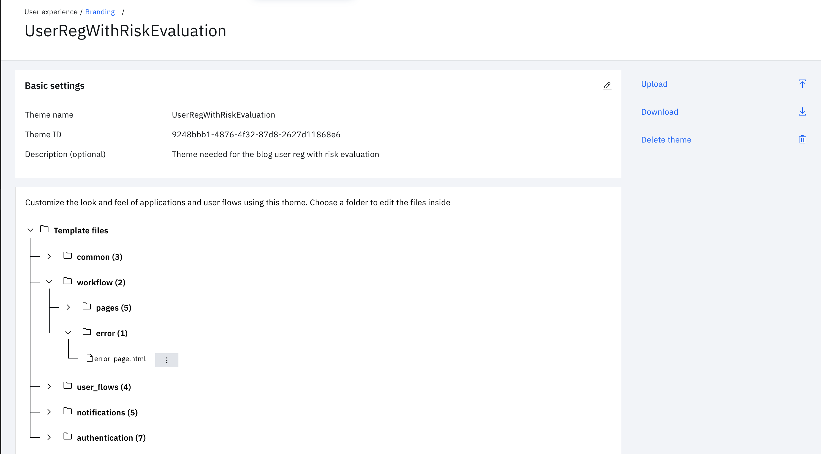Click the Delete theme link
This screenshot has width=821, height=454.
tap(666, 140)
